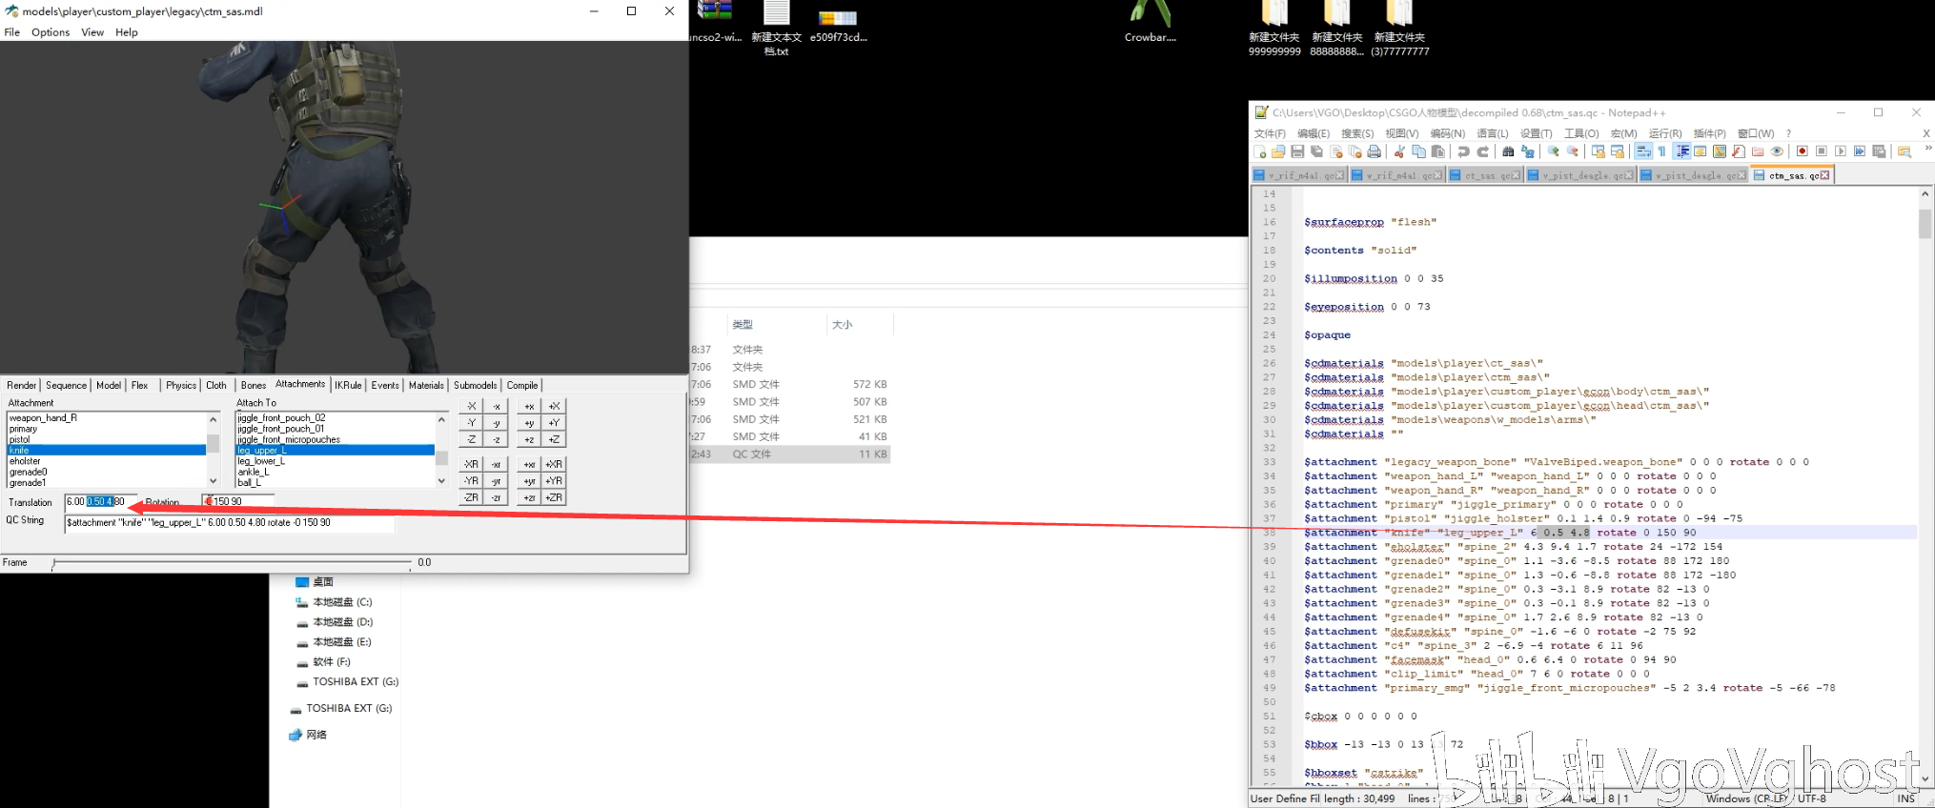This screenshot has width=1935, height=808.
Task: Click the Frame slider track
Action: coord(232,563)
